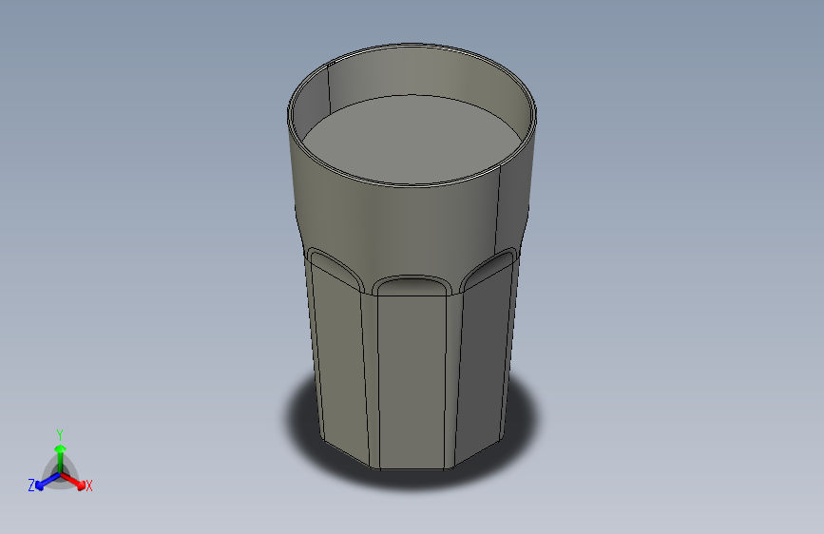
Task: Select the center front flat facet of the glass
Action: pyautogui.click(x=412, y=381)
